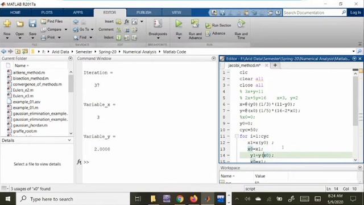Viewport: 364px width, 205px height.
Task: Add a new editor tab with the plus button
Action: click(275, 65)
